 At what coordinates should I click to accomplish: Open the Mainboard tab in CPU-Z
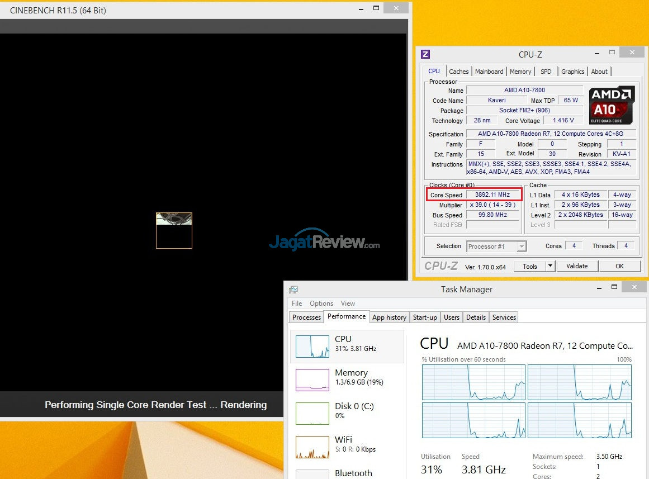(x=489, y=72)
